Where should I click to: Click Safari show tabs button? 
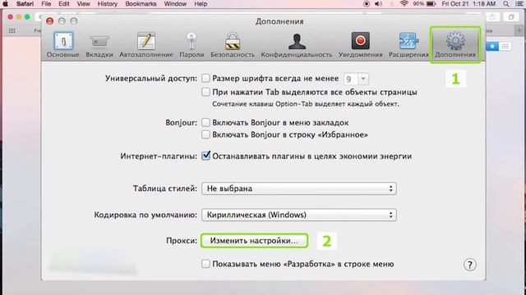click(511, 17)
